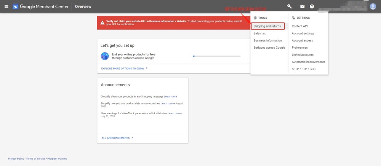Open Account settings
Image resolution: width=381 pixels, height=166 pixels.
click(x=303, y=33)
